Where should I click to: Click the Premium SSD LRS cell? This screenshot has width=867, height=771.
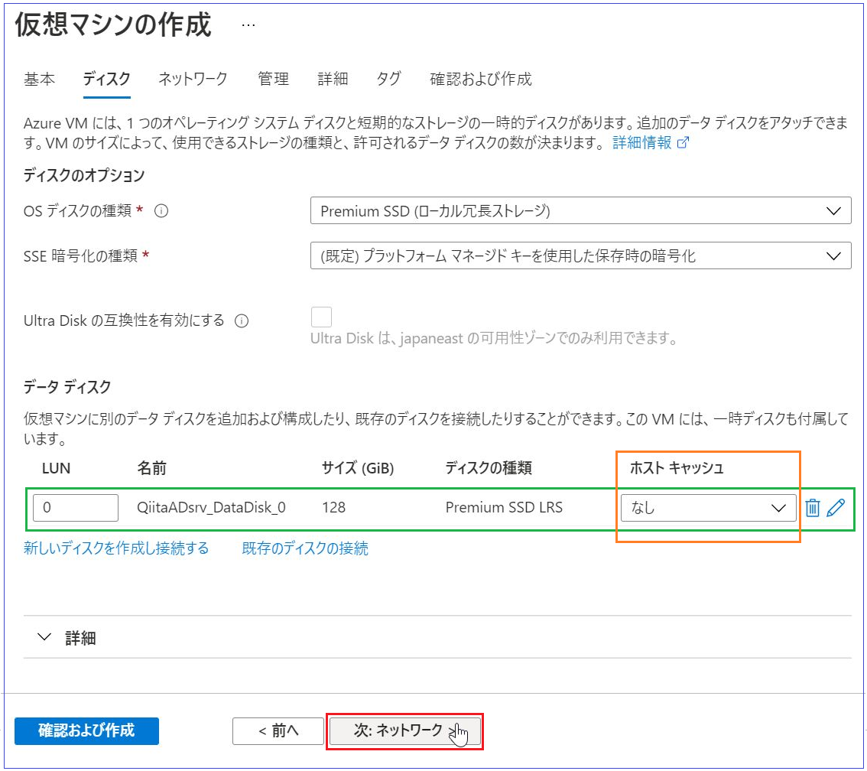click(x=504, y=507)
